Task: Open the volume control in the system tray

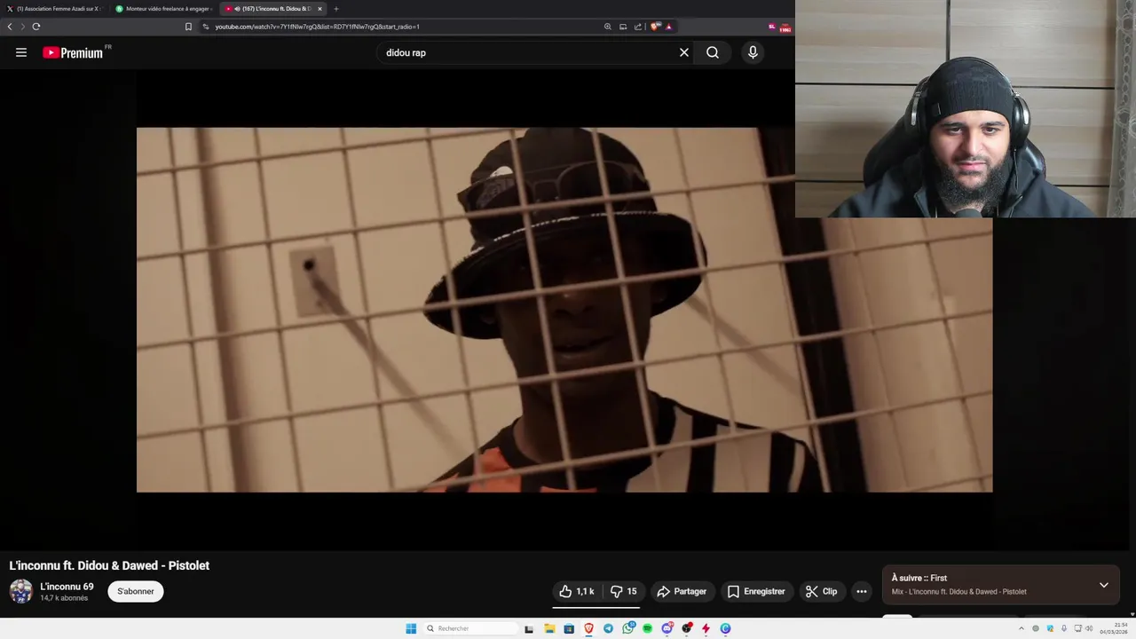Action: point(1089,628)
